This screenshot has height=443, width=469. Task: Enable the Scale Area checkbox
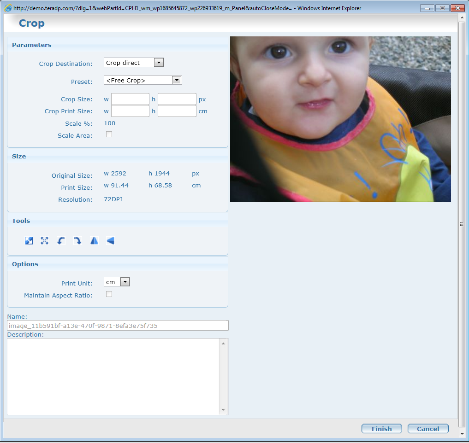point(109,134)
